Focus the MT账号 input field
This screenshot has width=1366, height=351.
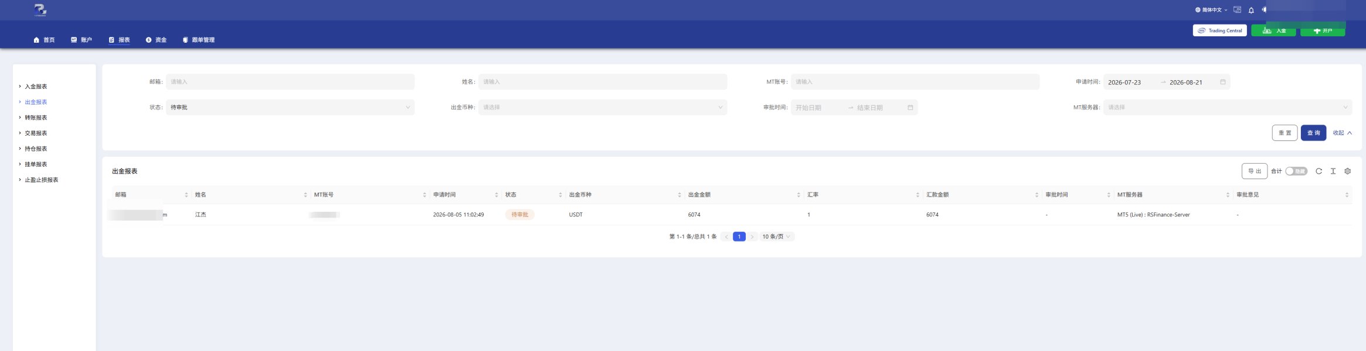pos(915,82)
